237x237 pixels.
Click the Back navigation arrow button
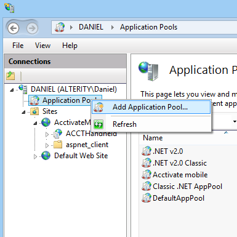[x=14, y=28]
